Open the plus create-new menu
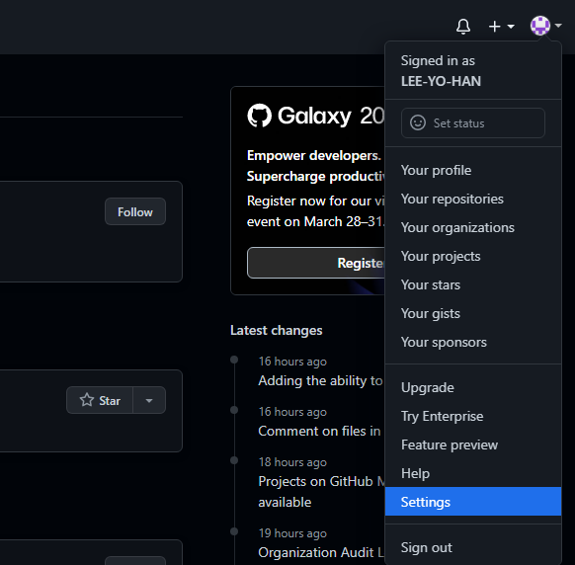The image size is (575, 565). point(501,27)
